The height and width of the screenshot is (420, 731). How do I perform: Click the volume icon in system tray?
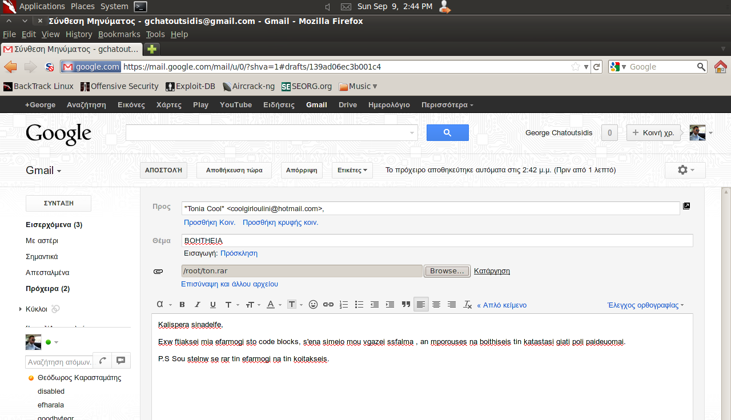tap(328, 6)
